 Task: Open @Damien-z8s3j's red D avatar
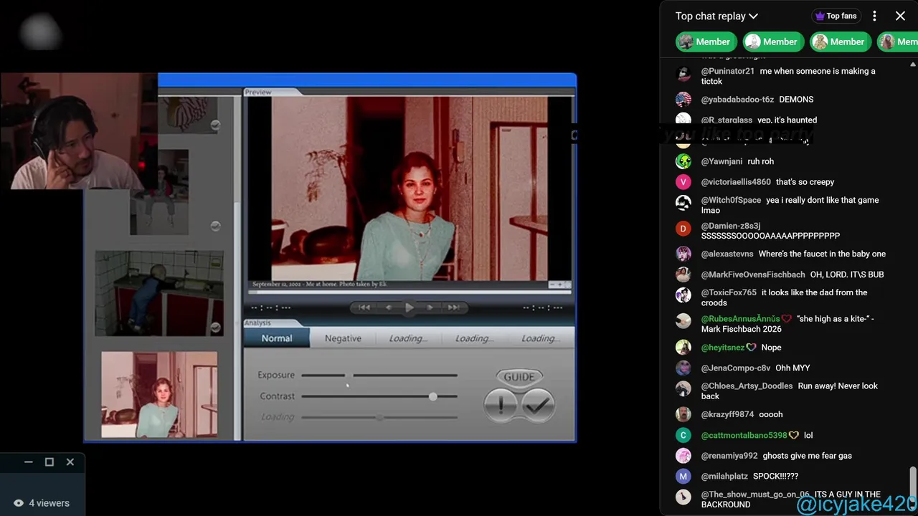pyautogui.click(x=683, y=229)
